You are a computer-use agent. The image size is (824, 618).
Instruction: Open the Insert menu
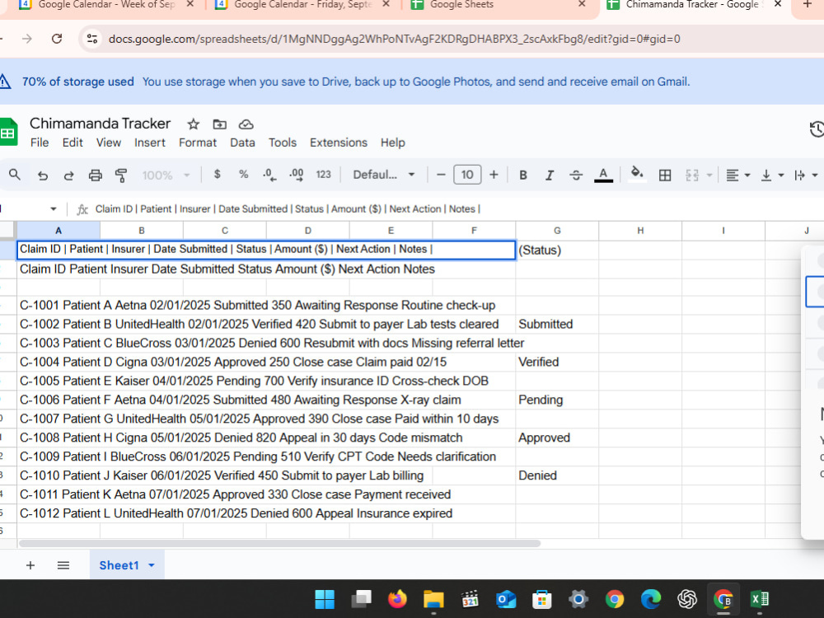pyautogui.click(x=150, y=143)
